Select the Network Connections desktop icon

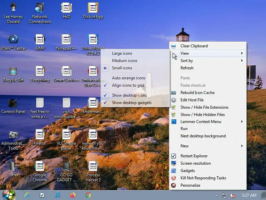pyautogui.click(x=40, y=13)
